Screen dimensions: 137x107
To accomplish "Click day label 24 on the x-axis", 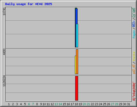I will (x=100, y=104).
